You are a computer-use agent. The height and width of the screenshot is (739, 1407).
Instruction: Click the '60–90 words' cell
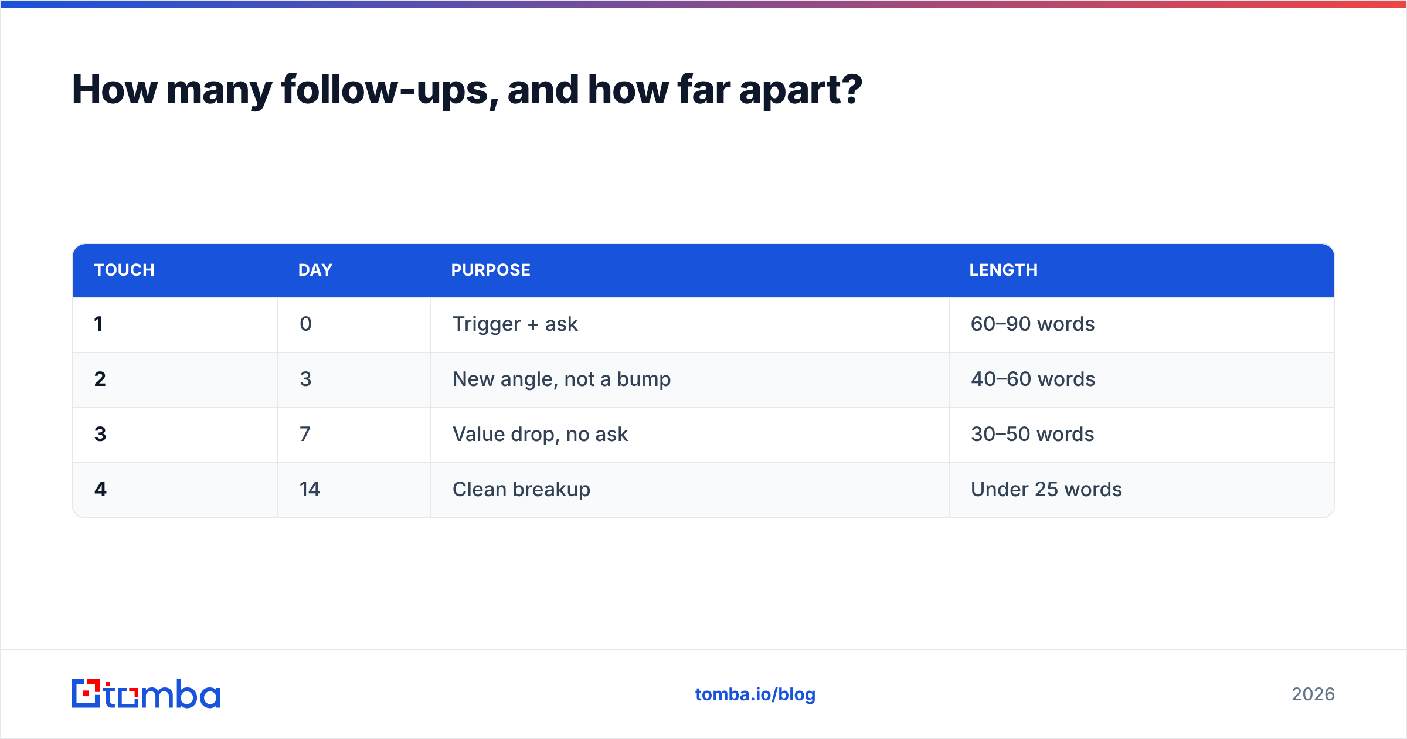pyautogui.click(x=1142, y=324)
